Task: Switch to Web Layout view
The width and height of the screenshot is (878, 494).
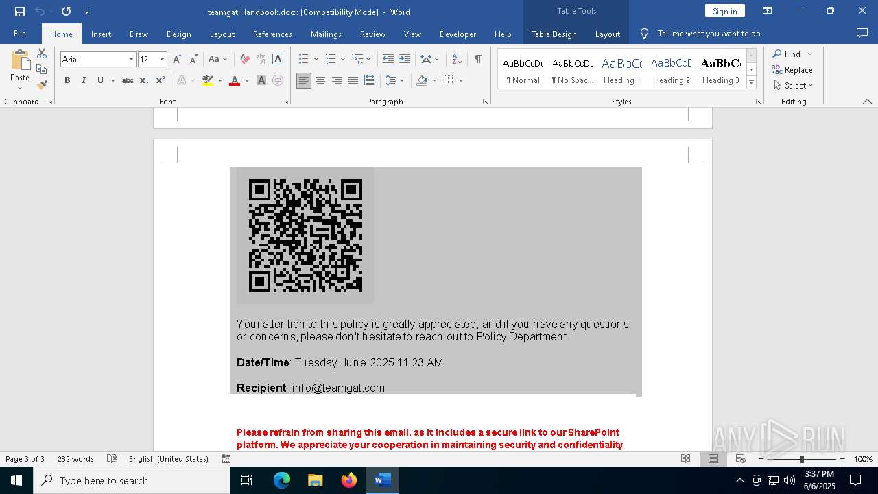Action: pos(741,459)
